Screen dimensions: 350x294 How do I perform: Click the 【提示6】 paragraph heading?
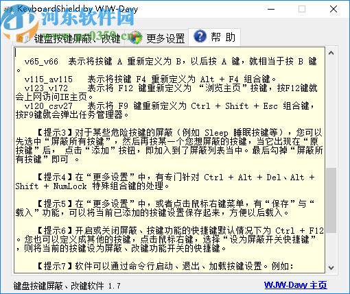(x=55, y=231)
